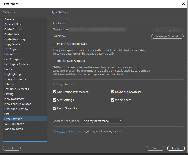Open the Conflict Resolution dropdown
Image resolution: width=188 pixels, height=155 pixels.
coord(102,121)
